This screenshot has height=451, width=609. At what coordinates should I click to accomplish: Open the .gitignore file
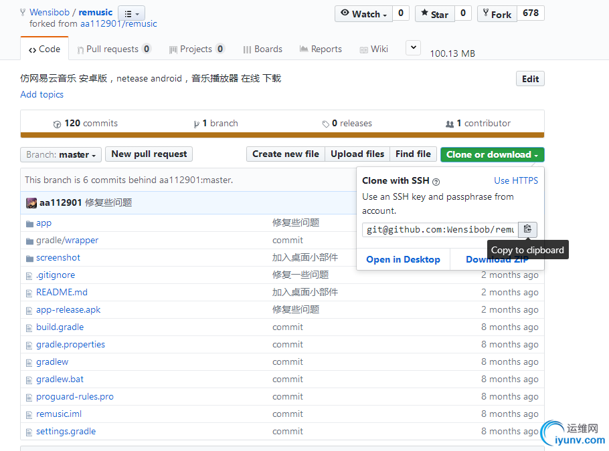point(56,275)
